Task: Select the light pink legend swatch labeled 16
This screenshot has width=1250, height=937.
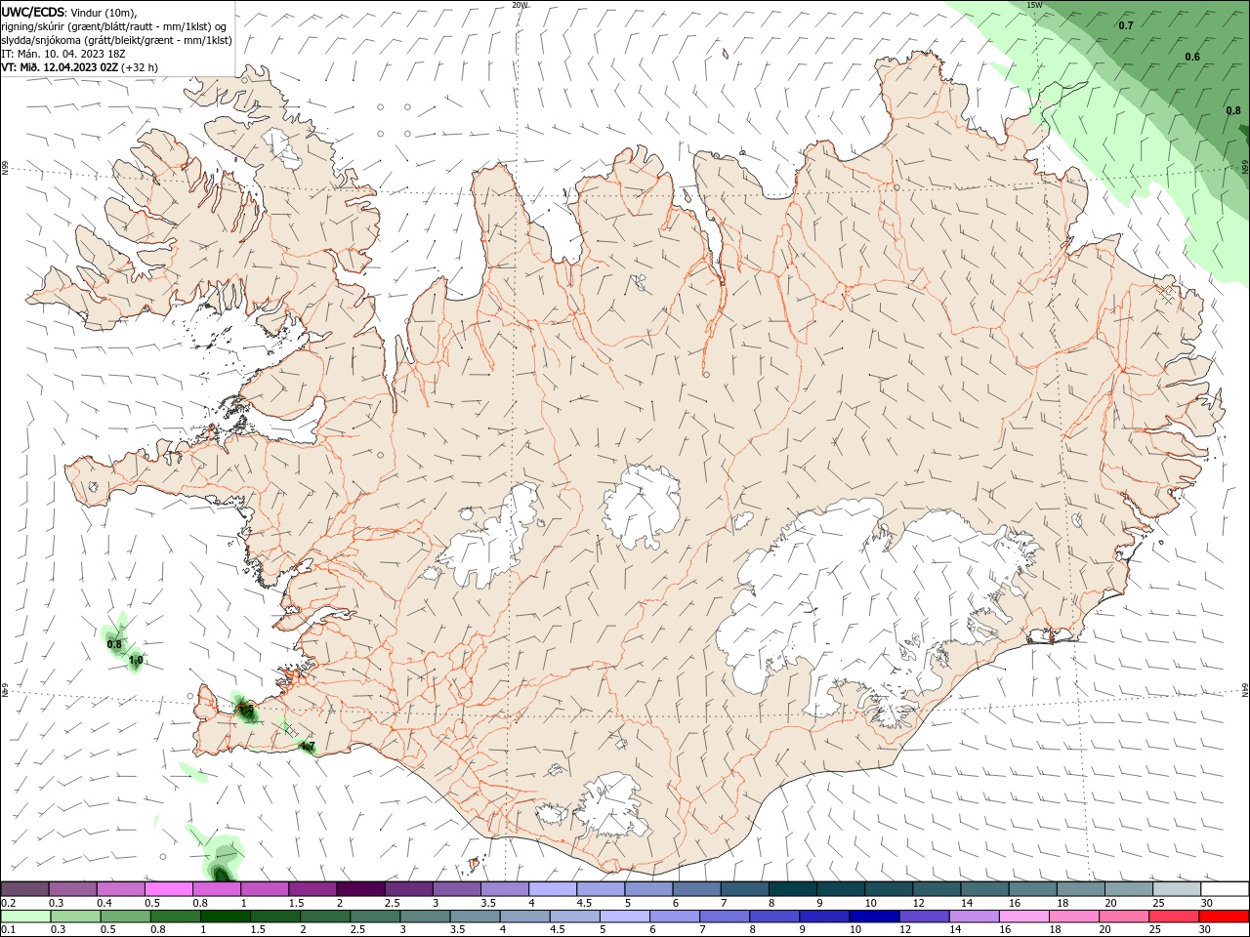Action: click(1023, 916)
